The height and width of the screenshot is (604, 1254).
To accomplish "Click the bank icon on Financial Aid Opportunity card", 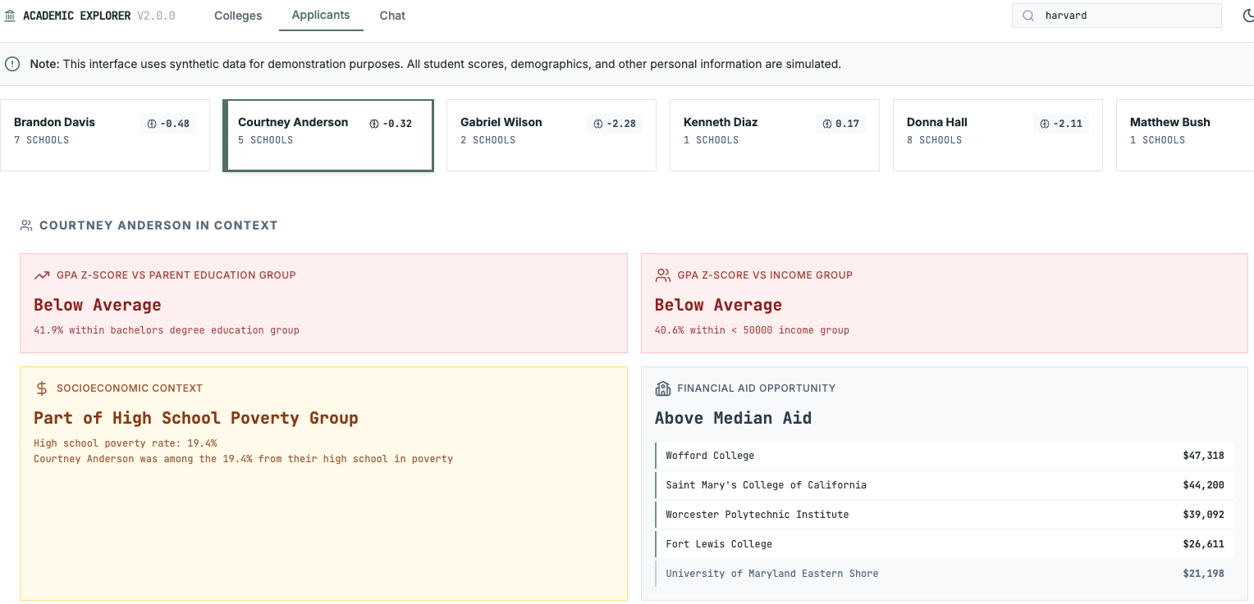I will [663, 388].
